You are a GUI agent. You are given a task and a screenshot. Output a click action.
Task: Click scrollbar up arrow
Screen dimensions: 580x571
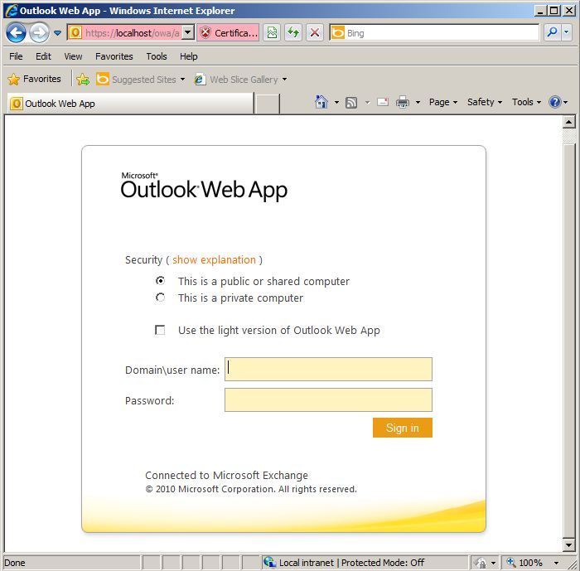pyautogui.click(x=569, y=122)
